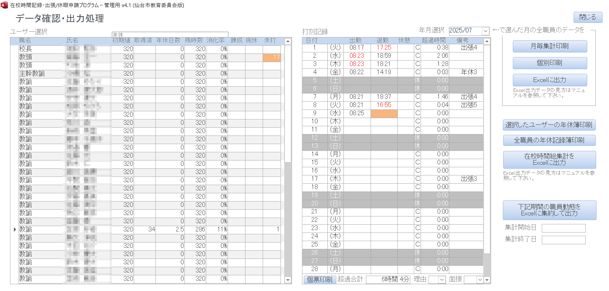This screenshot has width=609, height=291.
Task: Select the 校長 row record selector
Action: [15, 49]
